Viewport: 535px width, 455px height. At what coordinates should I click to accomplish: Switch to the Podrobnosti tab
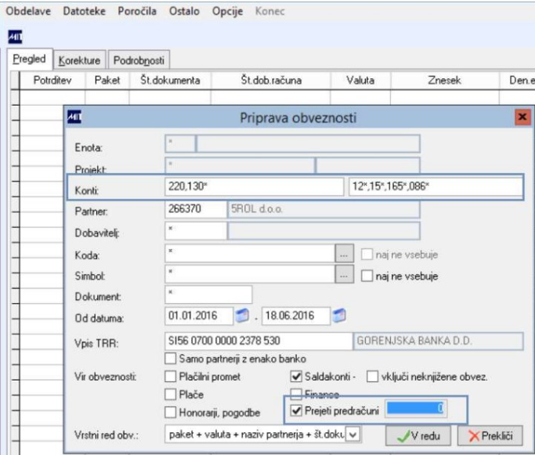139,60
